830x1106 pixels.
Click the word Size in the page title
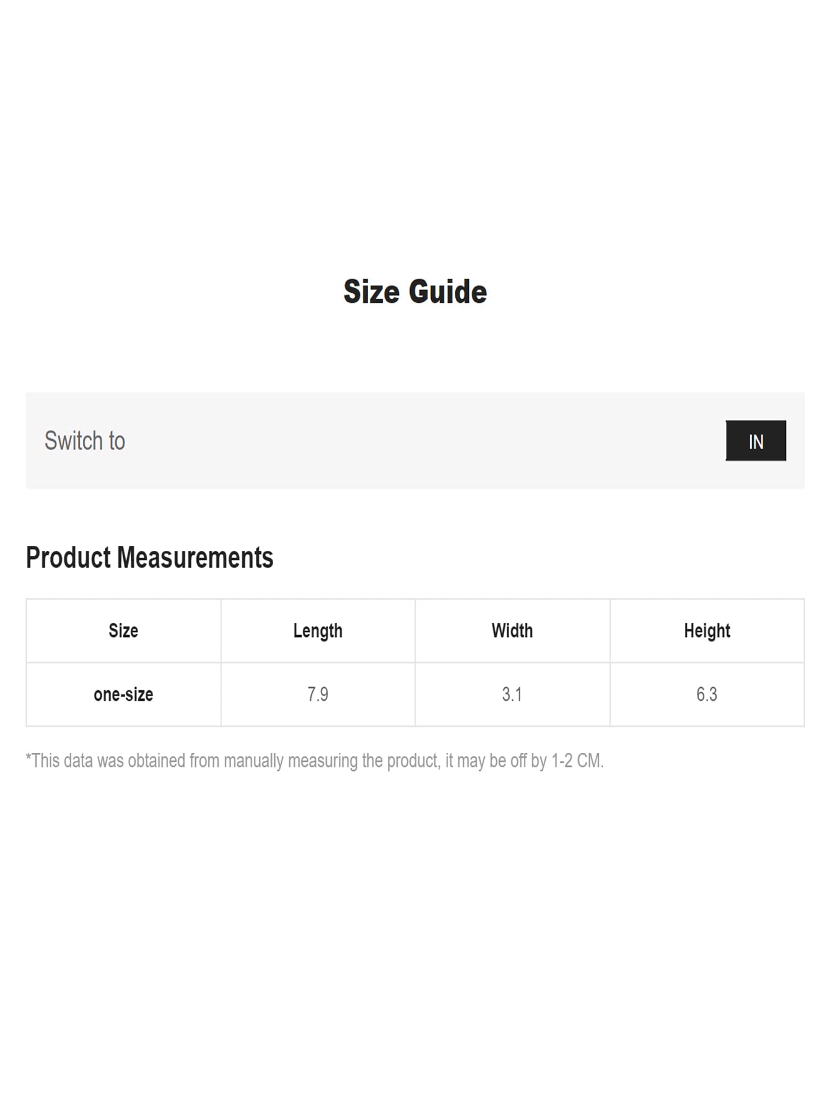coord(372,292)
